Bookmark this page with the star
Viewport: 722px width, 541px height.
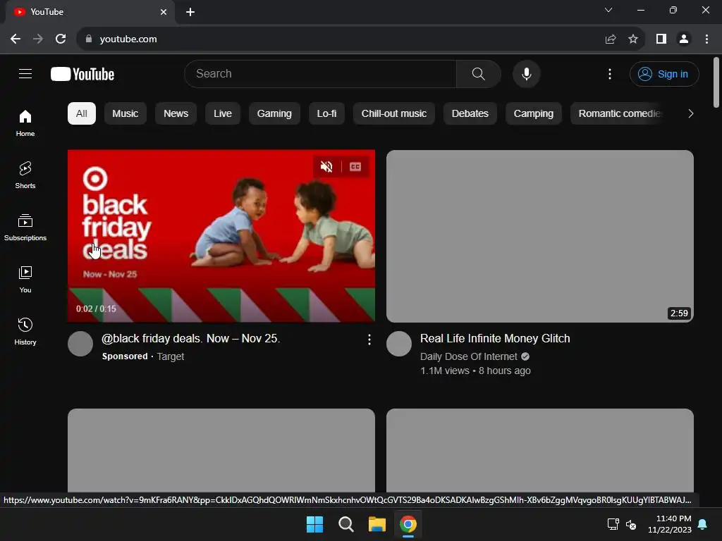tap(633, 39)
